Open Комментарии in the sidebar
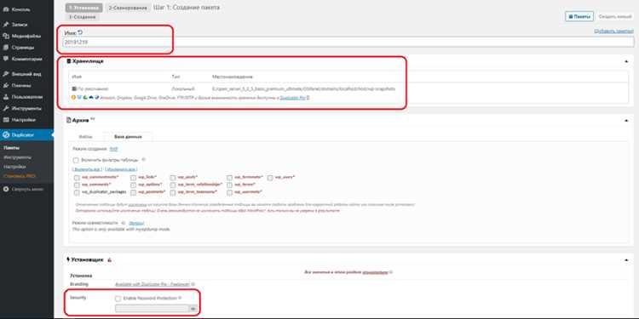639x319 pixels. [x=27, y=59]
